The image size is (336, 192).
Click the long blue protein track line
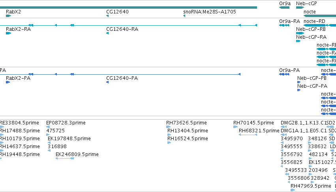120,74
